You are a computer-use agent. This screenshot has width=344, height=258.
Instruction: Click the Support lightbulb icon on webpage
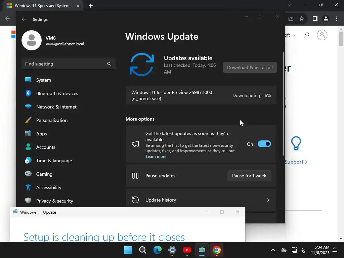pos(296,143)
